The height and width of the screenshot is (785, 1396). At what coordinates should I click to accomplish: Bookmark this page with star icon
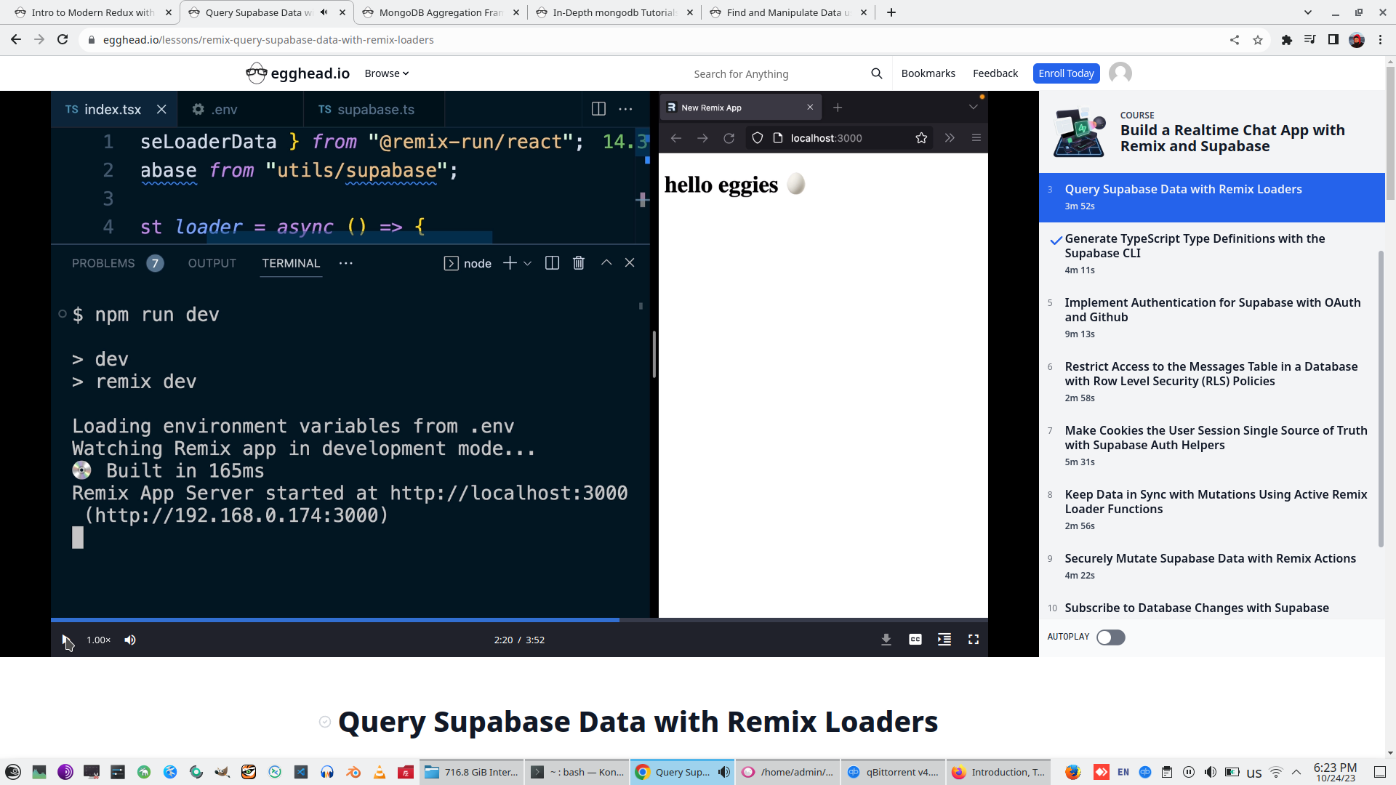coord(1258,40)
